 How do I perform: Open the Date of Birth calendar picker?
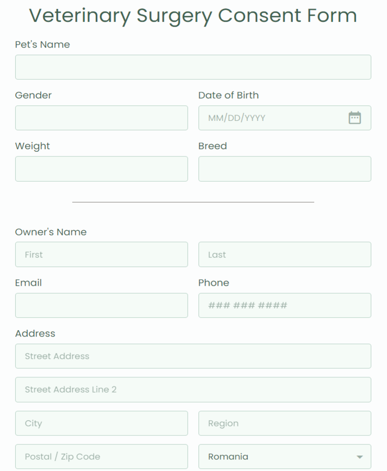355,118
